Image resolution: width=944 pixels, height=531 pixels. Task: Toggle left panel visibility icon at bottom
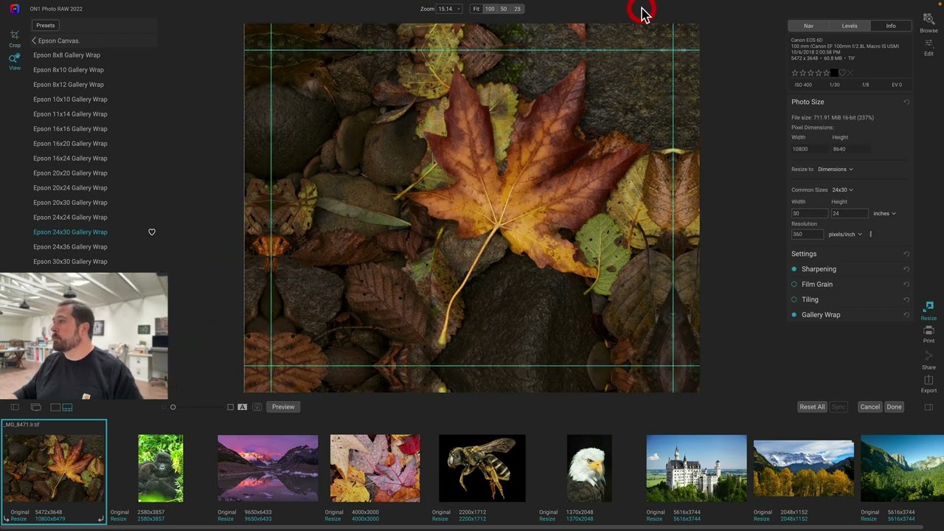15,407
